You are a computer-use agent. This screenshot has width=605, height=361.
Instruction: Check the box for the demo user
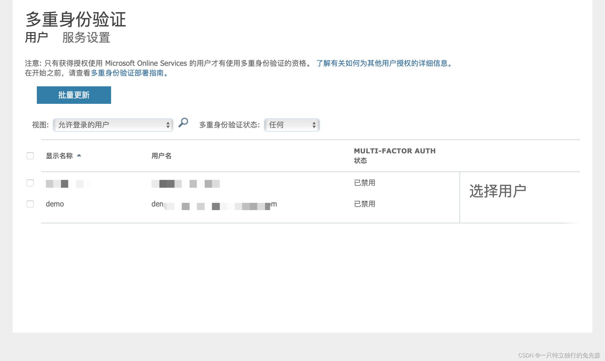[x=30, y=204]
